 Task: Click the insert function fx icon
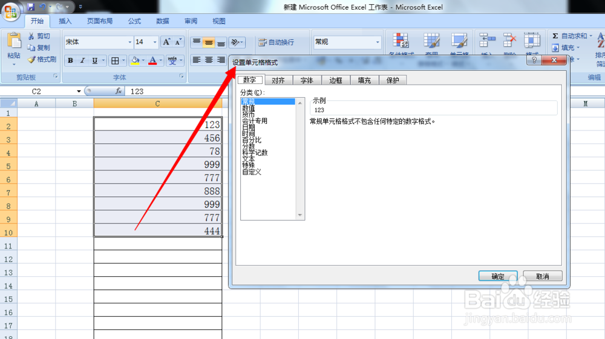(119, 91)
